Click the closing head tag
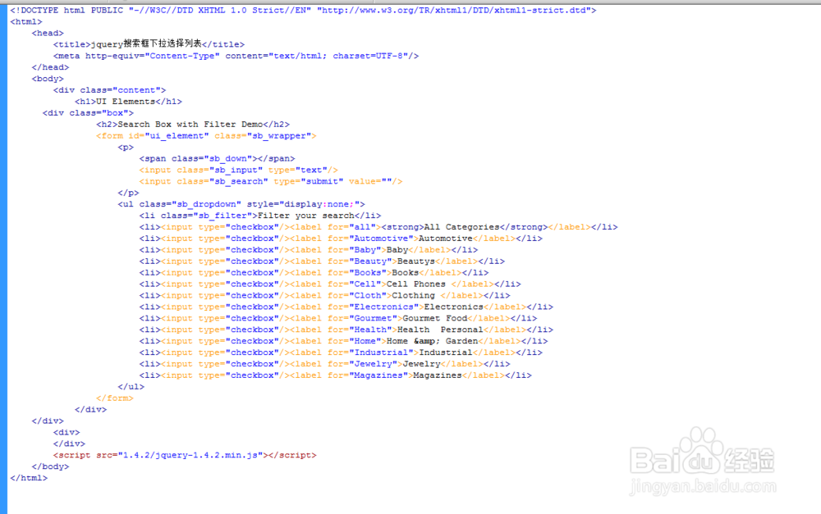This screenshot has width=821, height=514. coord(50,67)
